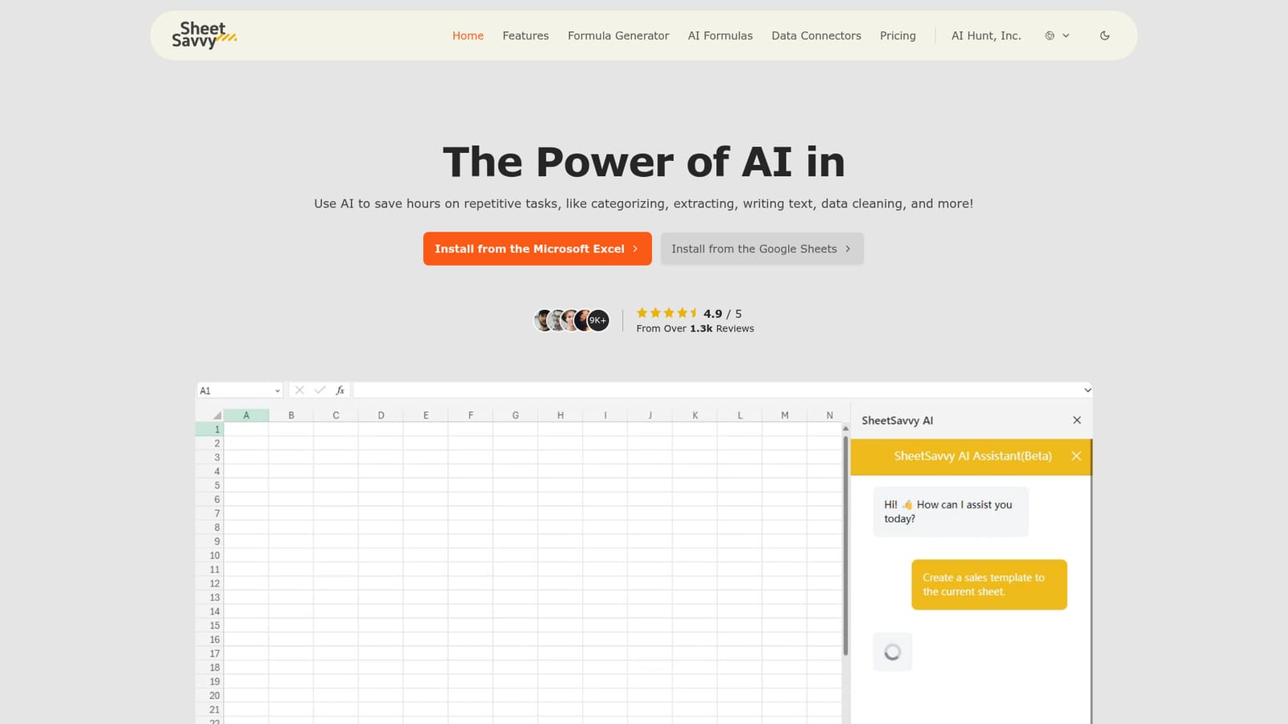View the Pricing page
This screenshot has height=724, width=1288.
pyautogui.click(x=898, y=35)
